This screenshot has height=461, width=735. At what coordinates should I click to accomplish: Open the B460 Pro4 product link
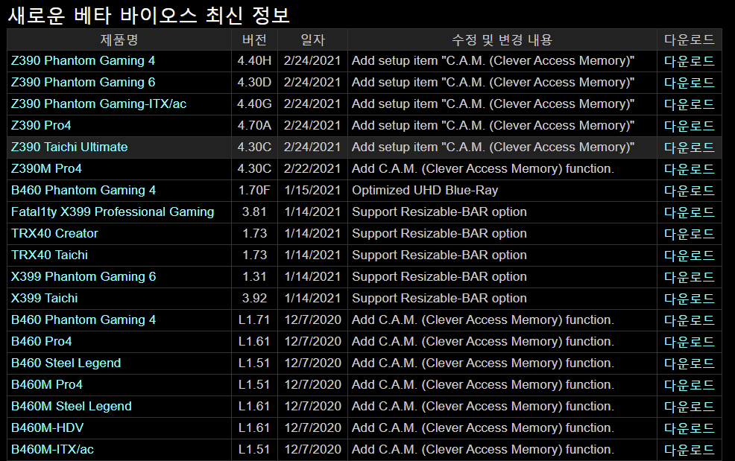coord(41,341)
